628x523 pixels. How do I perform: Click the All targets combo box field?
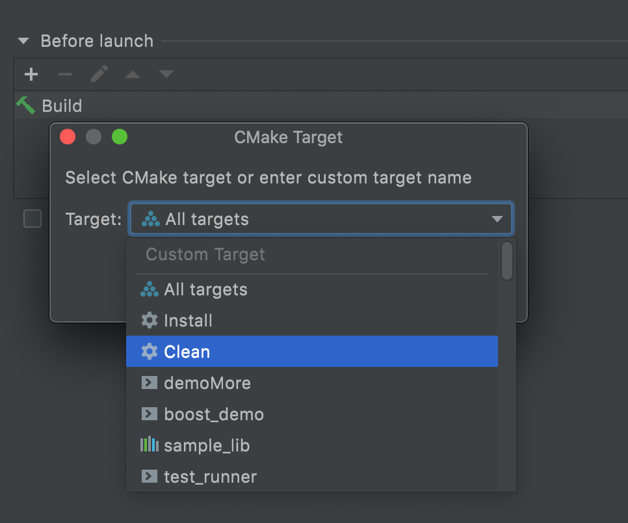321,219
